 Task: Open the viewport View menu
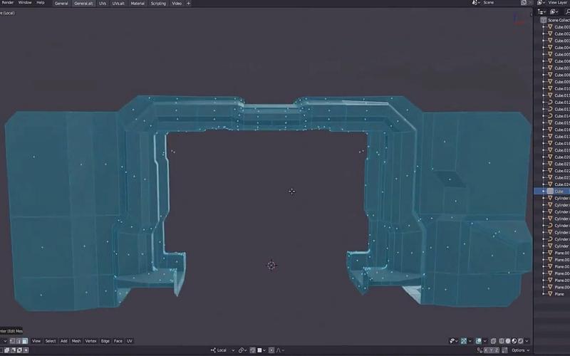(x=36, y=341)
